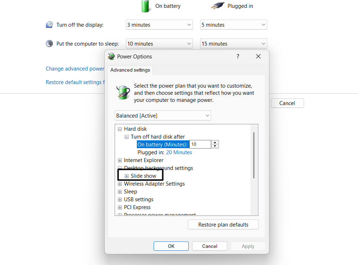Click the green On battery icon
This screenshot has width=358, height=265.
[145, 6]
